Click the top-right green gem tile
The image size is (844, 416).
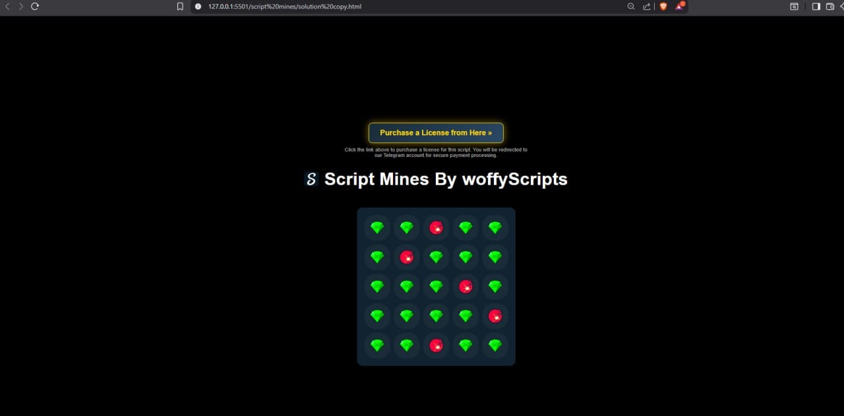[x=495, y=227]
